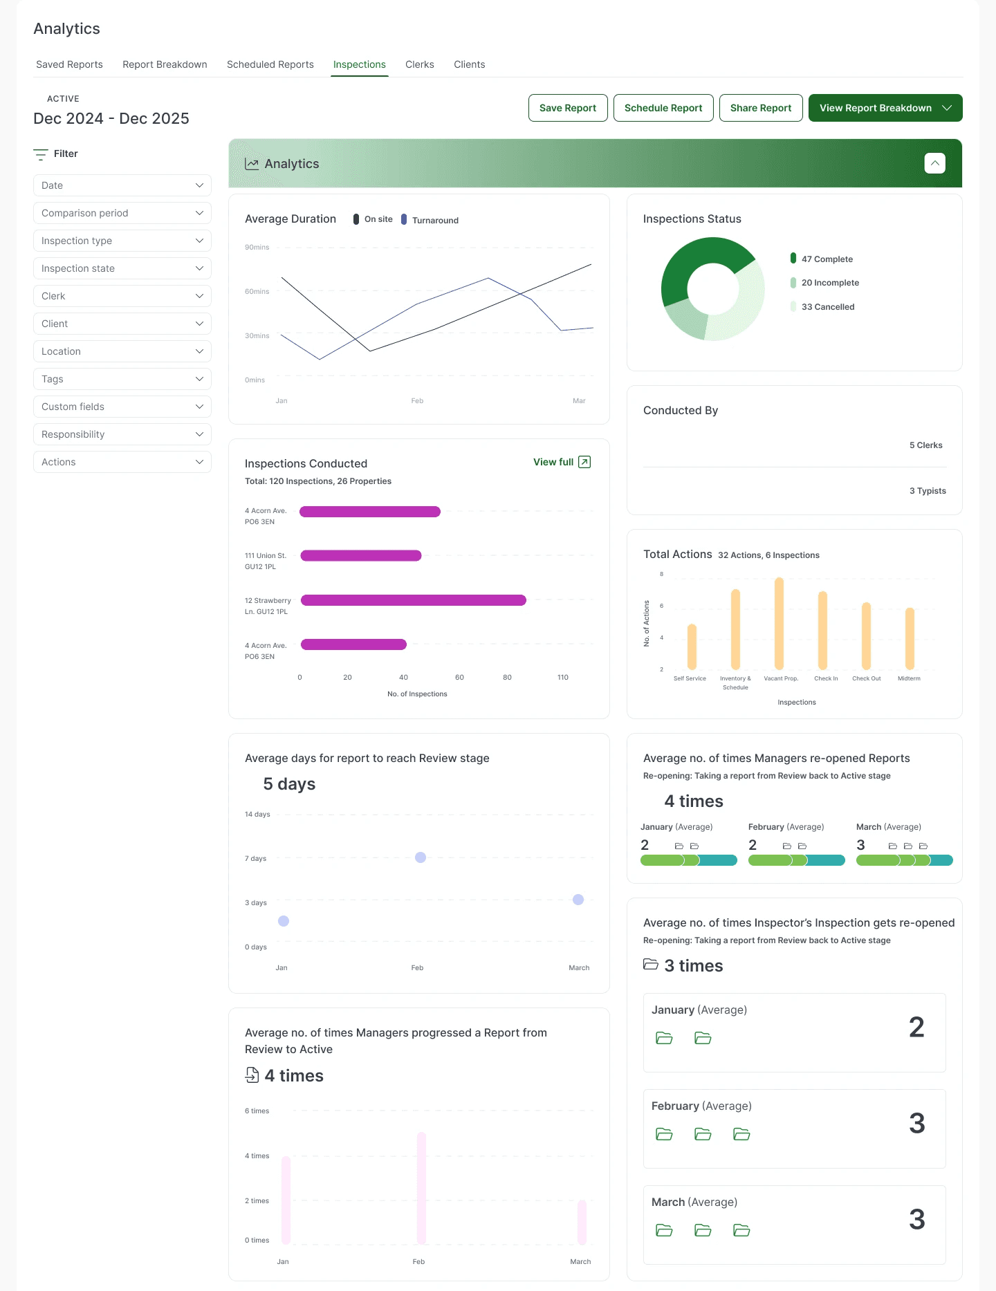Screen dimensions: 996x1291
Task: Click the first folder icon in January card
Action: [664, 1038]
